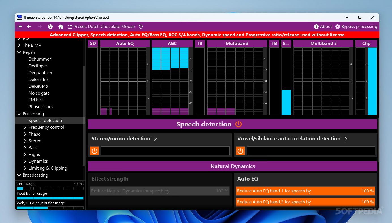392x223 pixels.
Task: Toggle Speech detection power button
Action: point(238,124)
